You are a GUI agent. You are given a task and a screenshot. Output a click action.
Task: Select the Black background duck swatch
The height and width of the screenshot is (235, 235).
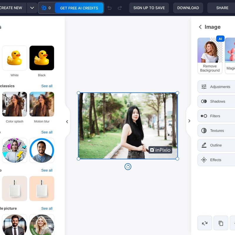pyautogui.click(x=42, y=58)
